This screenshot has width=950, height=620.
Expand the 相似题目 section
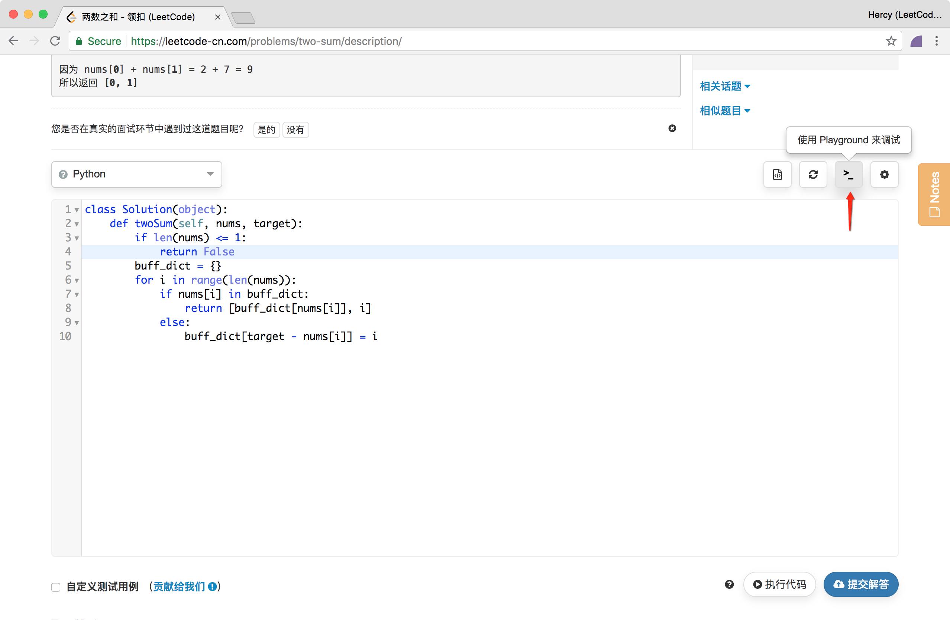point(724,110)
